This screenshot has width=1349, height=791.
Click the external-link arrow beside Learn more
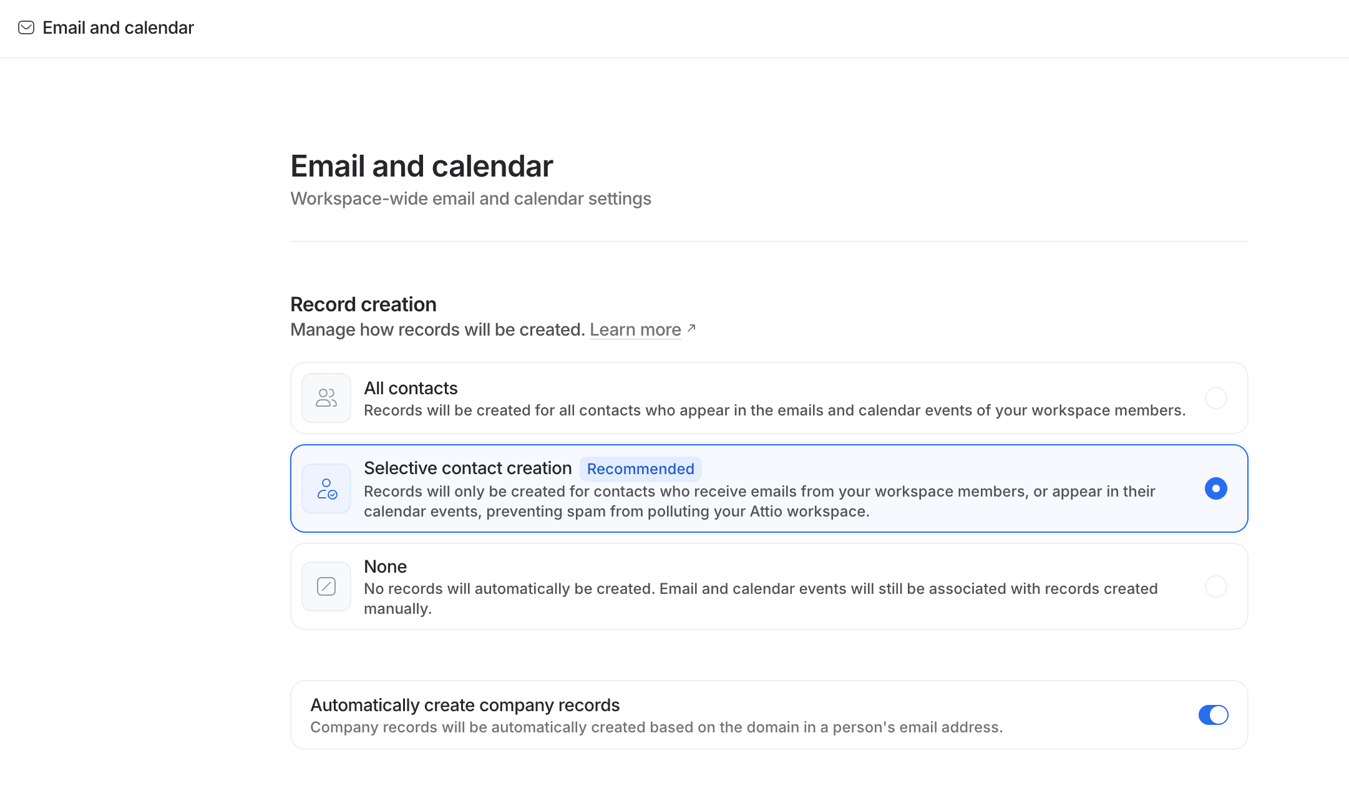[691, 328]
